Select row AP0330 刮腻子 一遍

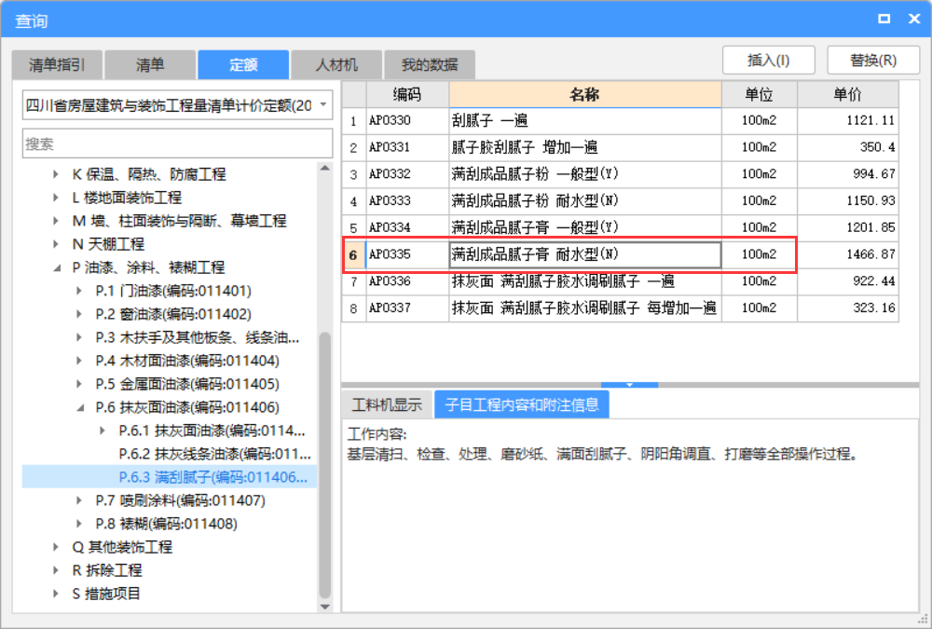(621, 121)
